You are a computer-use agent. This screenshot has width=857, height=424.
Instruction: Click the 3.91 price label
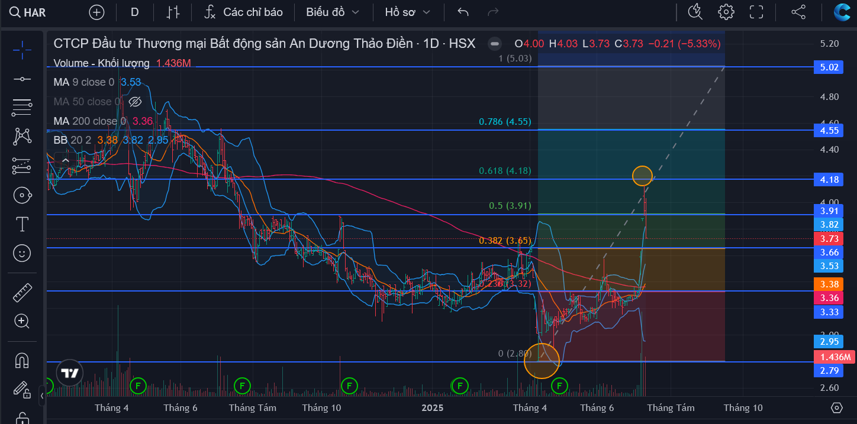[829, 211]
